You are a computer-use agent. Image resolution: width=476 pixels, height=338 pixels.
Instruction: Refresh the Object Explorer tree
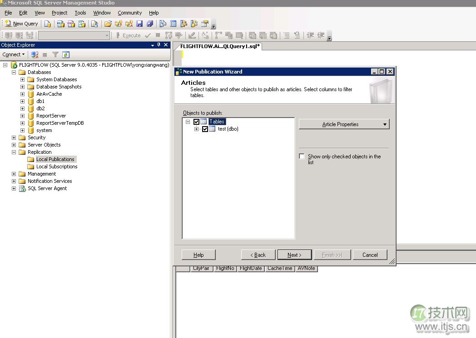(x=66, y=54)
